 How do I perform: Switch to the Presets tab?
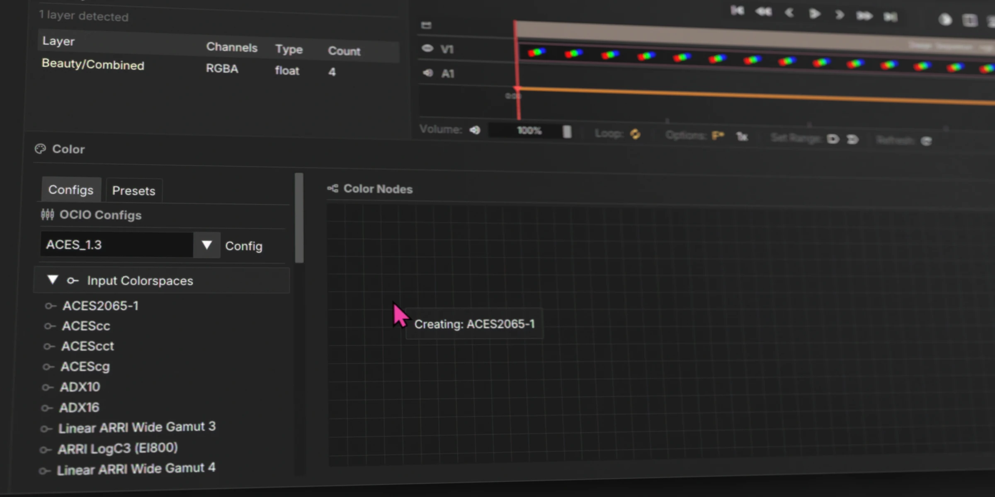pos(133,191)
